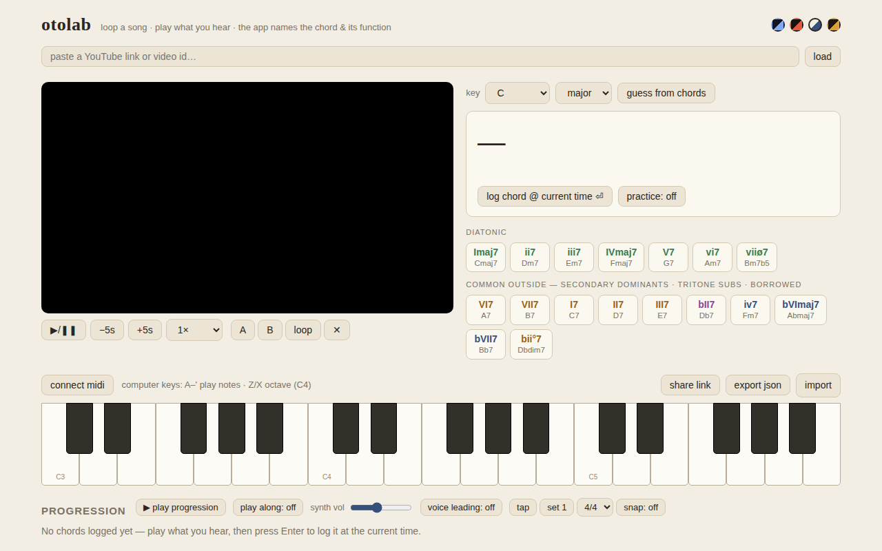Select the Imaj7 Cmaj7 chord

point(486,257)
